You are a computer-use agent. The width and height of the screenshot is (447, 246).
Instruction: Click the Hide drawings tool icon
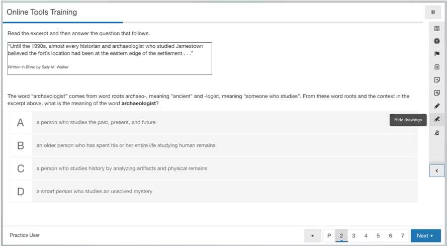click(437, 120)
